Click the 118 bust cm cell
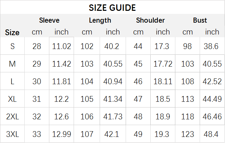 (x=187, y=116)
